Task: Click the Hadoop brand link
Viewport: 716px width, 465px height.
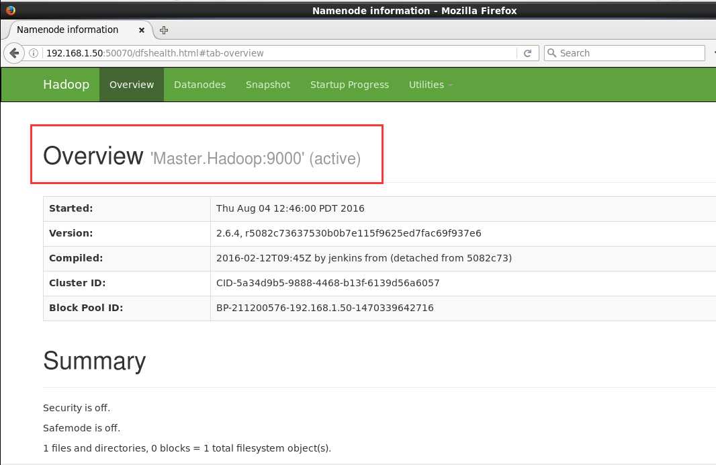Action: 66,85
